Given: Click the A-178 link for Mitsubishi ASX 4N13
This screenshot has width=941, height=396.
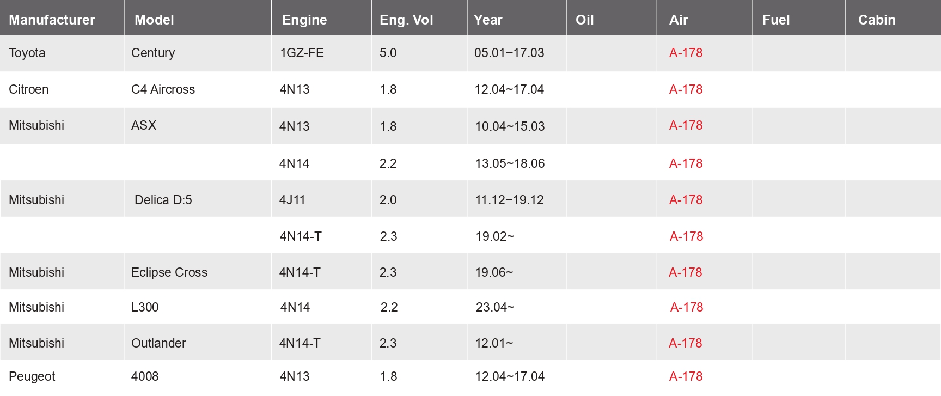Looking at the screenshot, I should pos(686,125).
